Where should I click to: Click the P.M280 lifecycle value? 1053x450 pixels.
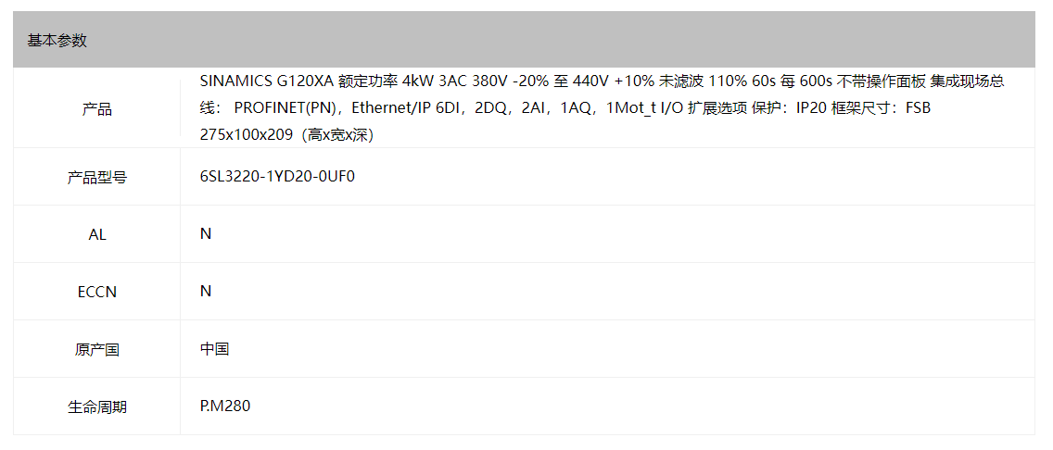(x=225, y=406)
